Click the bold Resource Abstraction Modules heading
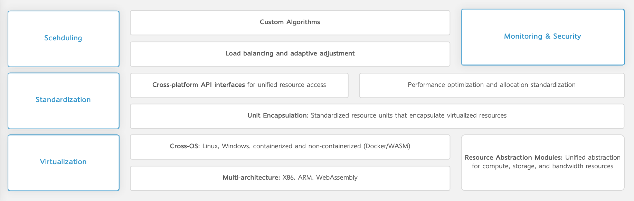The image size is (634, 201). tap(513, 158)
